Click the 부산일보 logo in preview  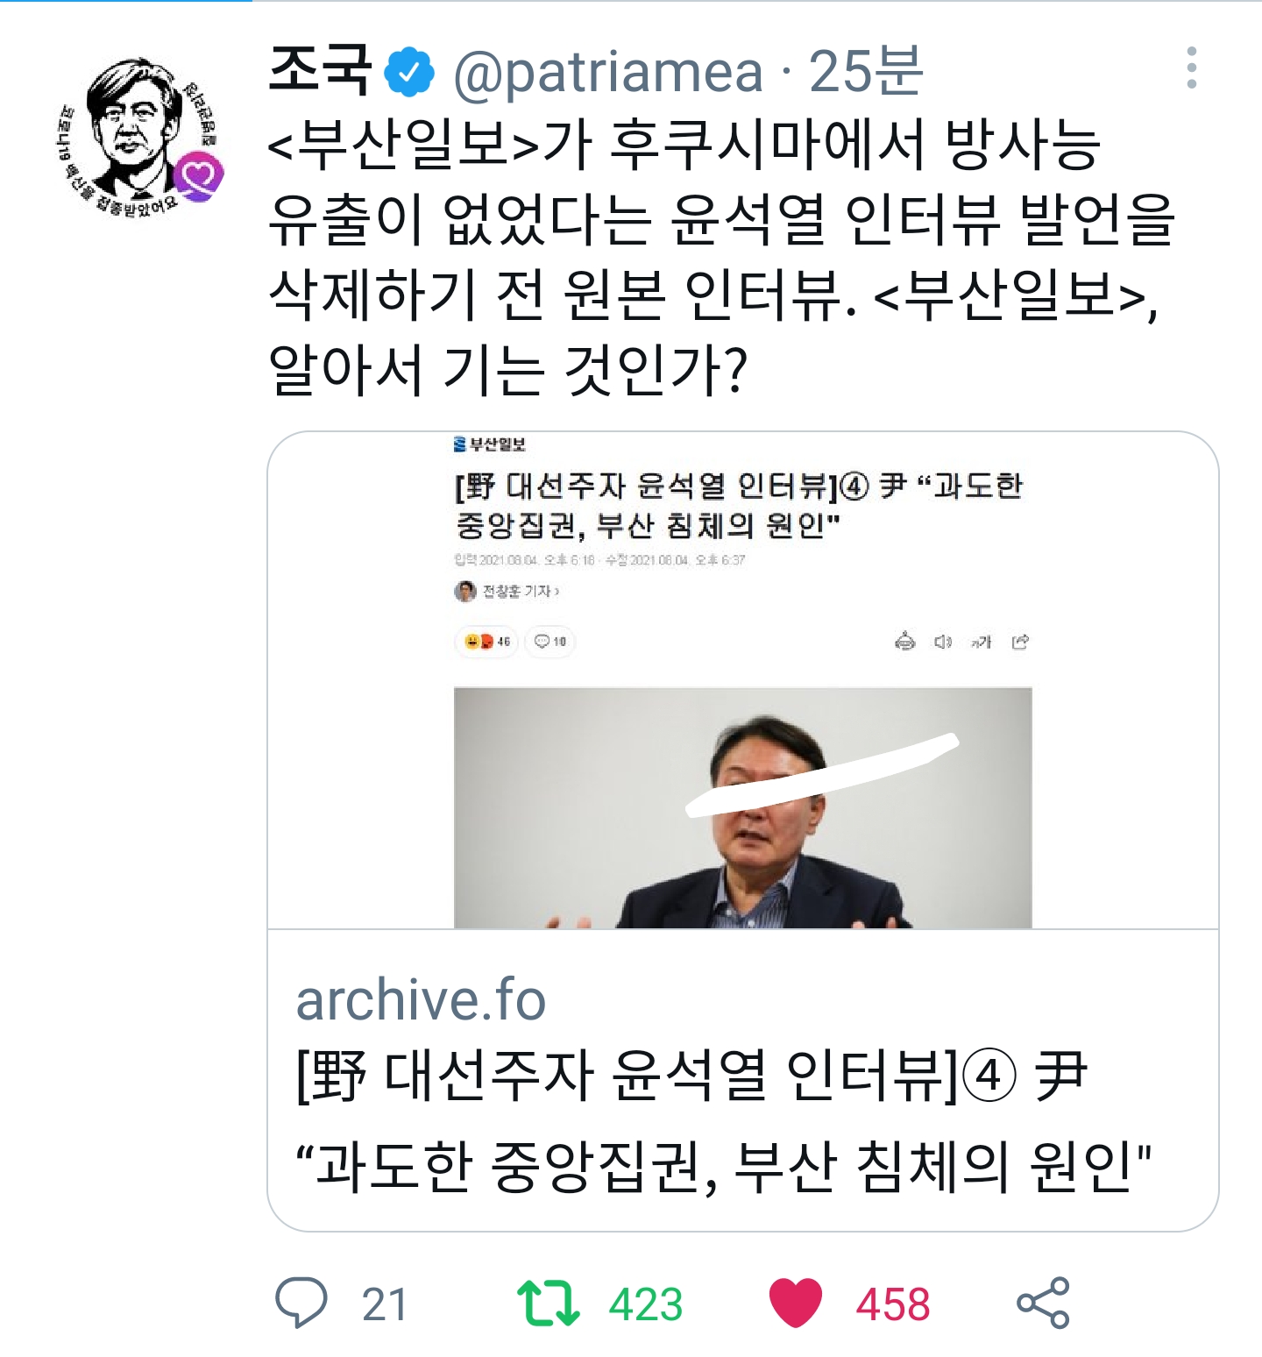coord(489,444)
